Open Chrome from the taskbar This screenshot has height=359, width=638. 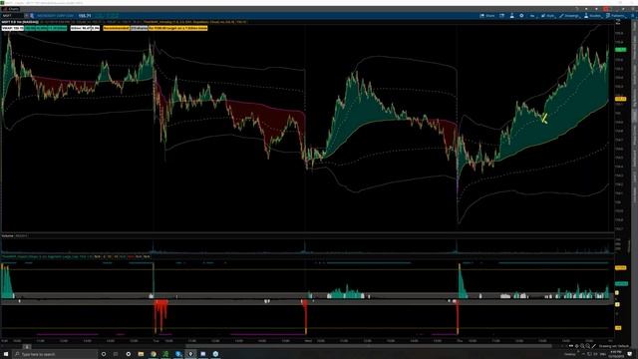pyautogui.click(x=153, y=354)
